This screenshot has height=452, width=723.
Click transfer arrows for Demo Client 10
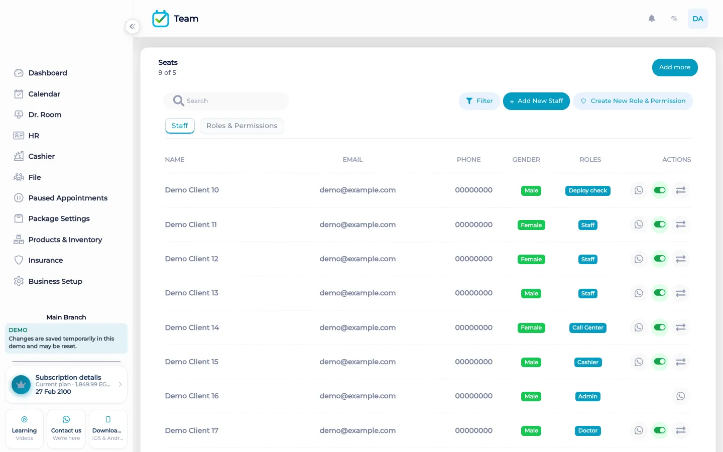click(681, 190)
